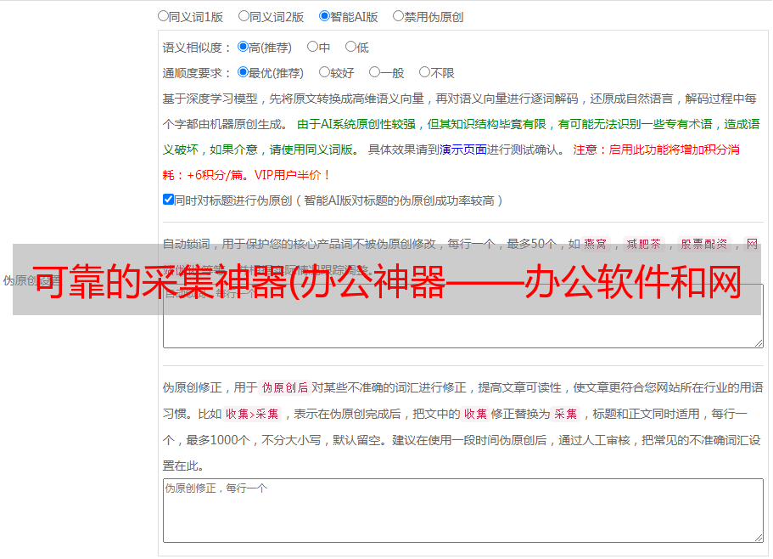Screen dimensions: 773x559
Task: Click the 收集>采集 example tag
Action: click(x=252, y=414)
